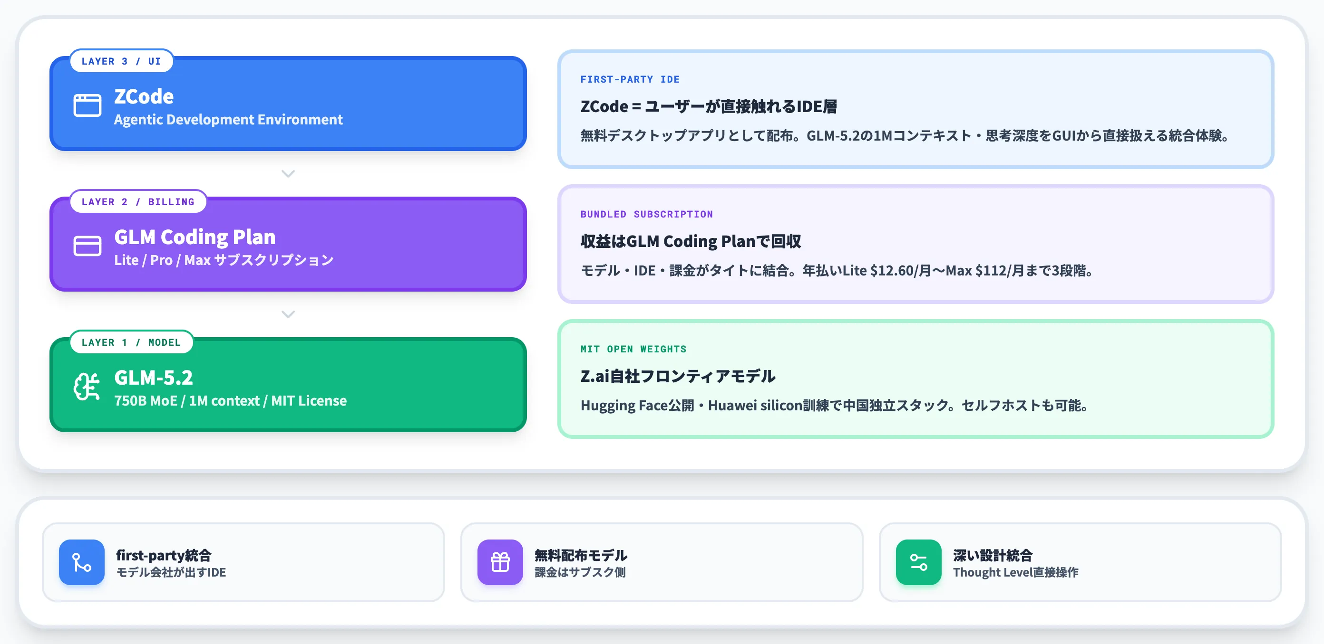Click the 'BUNDLED SUBSCRIPTION' label
1324x644 pixels.
pyautogui.click(x=647, y=215)
